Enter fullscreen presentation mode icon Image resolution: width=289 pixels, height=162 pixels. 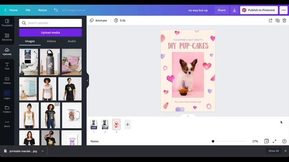(x=275, y=141)
